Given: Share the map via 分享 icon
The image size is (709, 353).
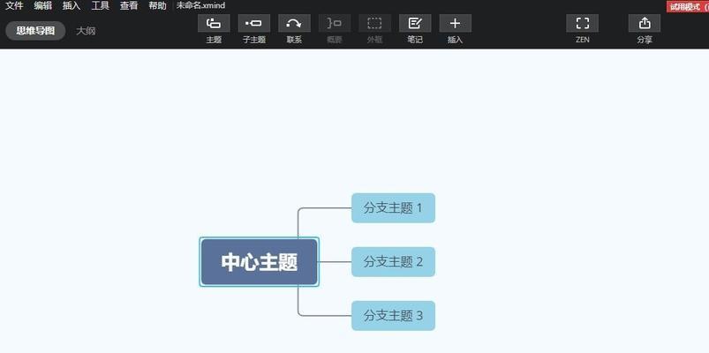Looking at the screenshot, I should (645, 23).
